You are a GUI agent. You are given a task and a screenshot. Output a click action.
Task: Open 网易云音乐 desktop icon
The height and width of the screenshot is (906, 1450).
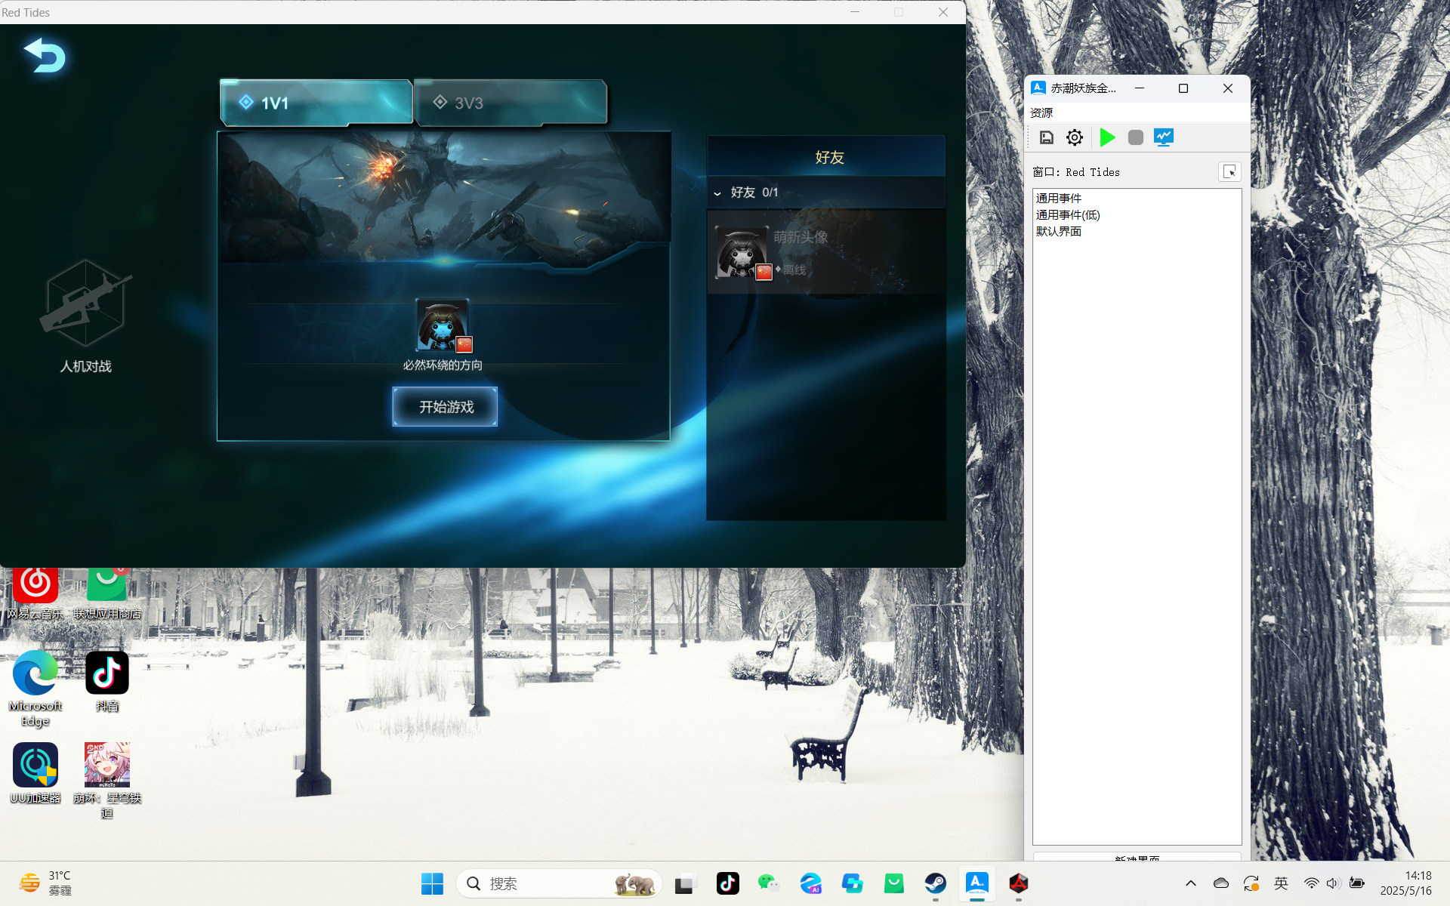click(35, 593)
